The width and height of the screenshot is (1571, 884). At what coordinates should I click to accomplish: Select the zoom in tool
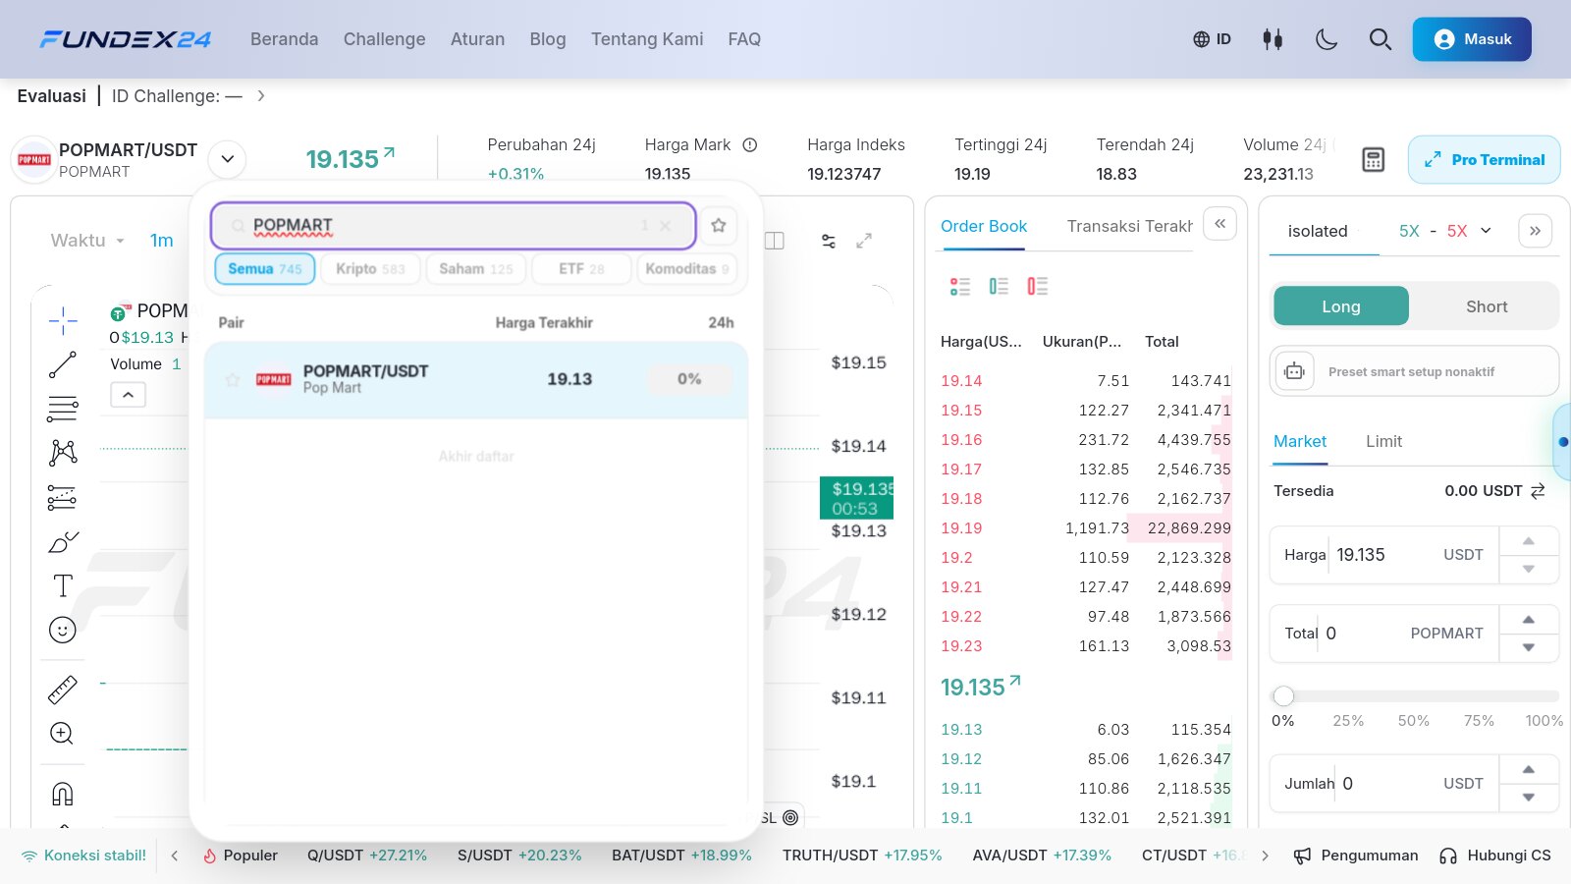pyautogui.click(x=62, y=734)
